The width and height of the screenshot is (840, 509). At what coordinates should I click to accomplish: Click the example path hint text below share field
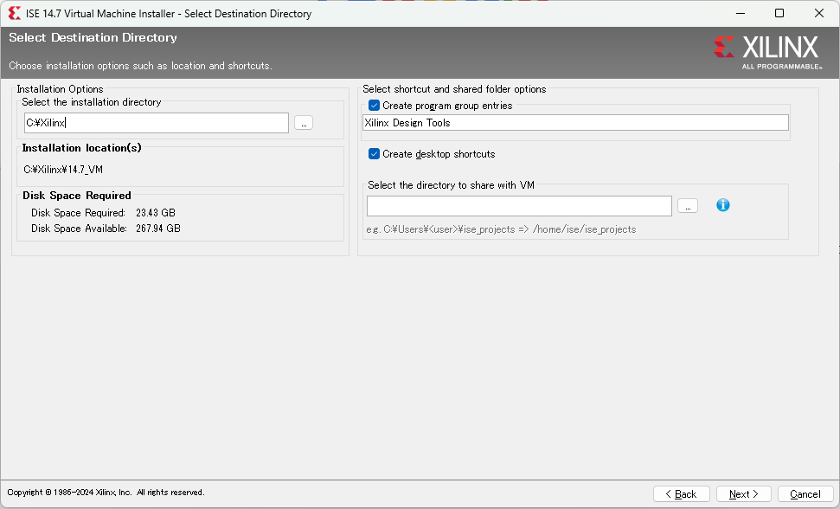coord(501,229)
